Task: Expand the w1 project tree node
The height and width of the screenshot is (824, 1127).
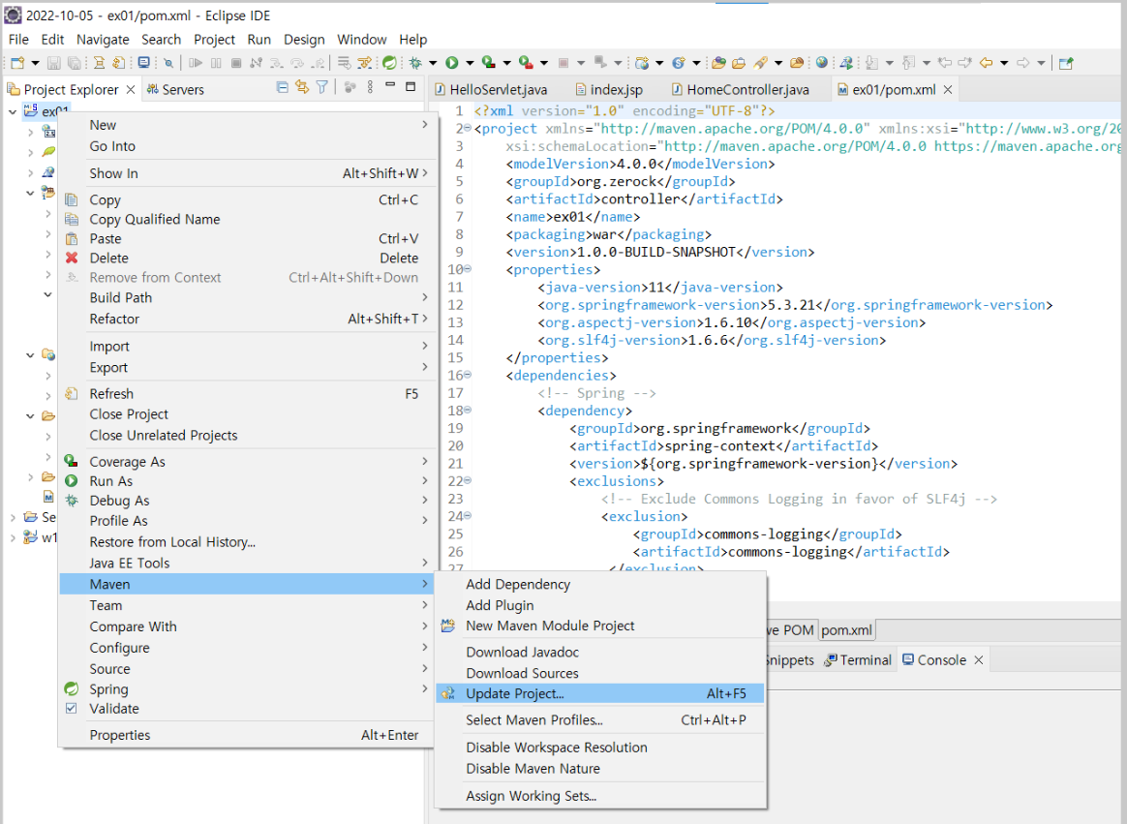Action: tap(13, 537)
